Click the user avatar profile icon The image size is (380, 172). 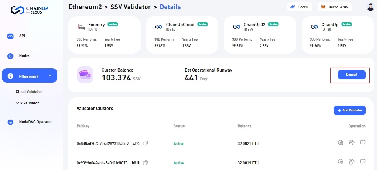click(x=370, y=7)
